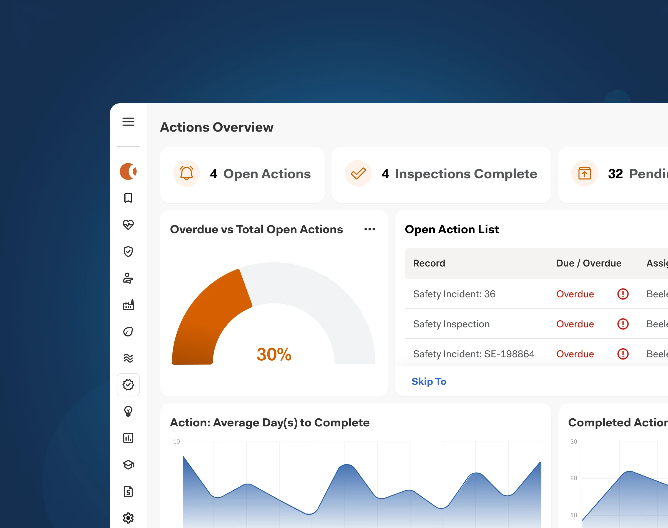Click the Due / Overdue column header

589,263
